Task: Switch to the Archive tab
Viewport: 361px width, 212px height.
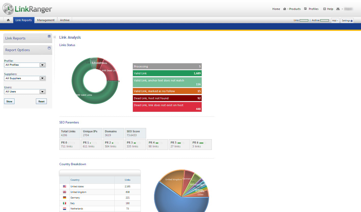Action: (x=65, y=20)
